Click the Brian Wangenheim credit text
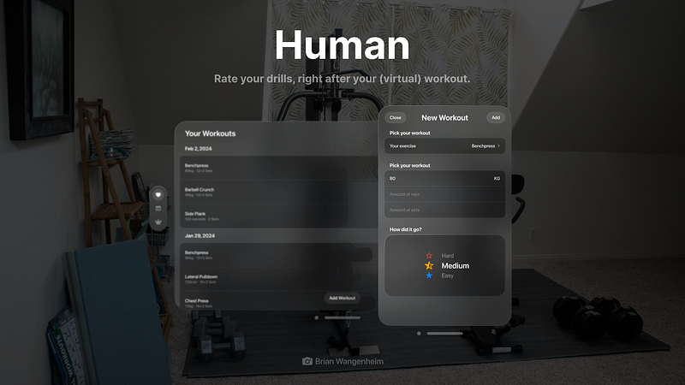The image size is (685, 385). pos(349,361)
